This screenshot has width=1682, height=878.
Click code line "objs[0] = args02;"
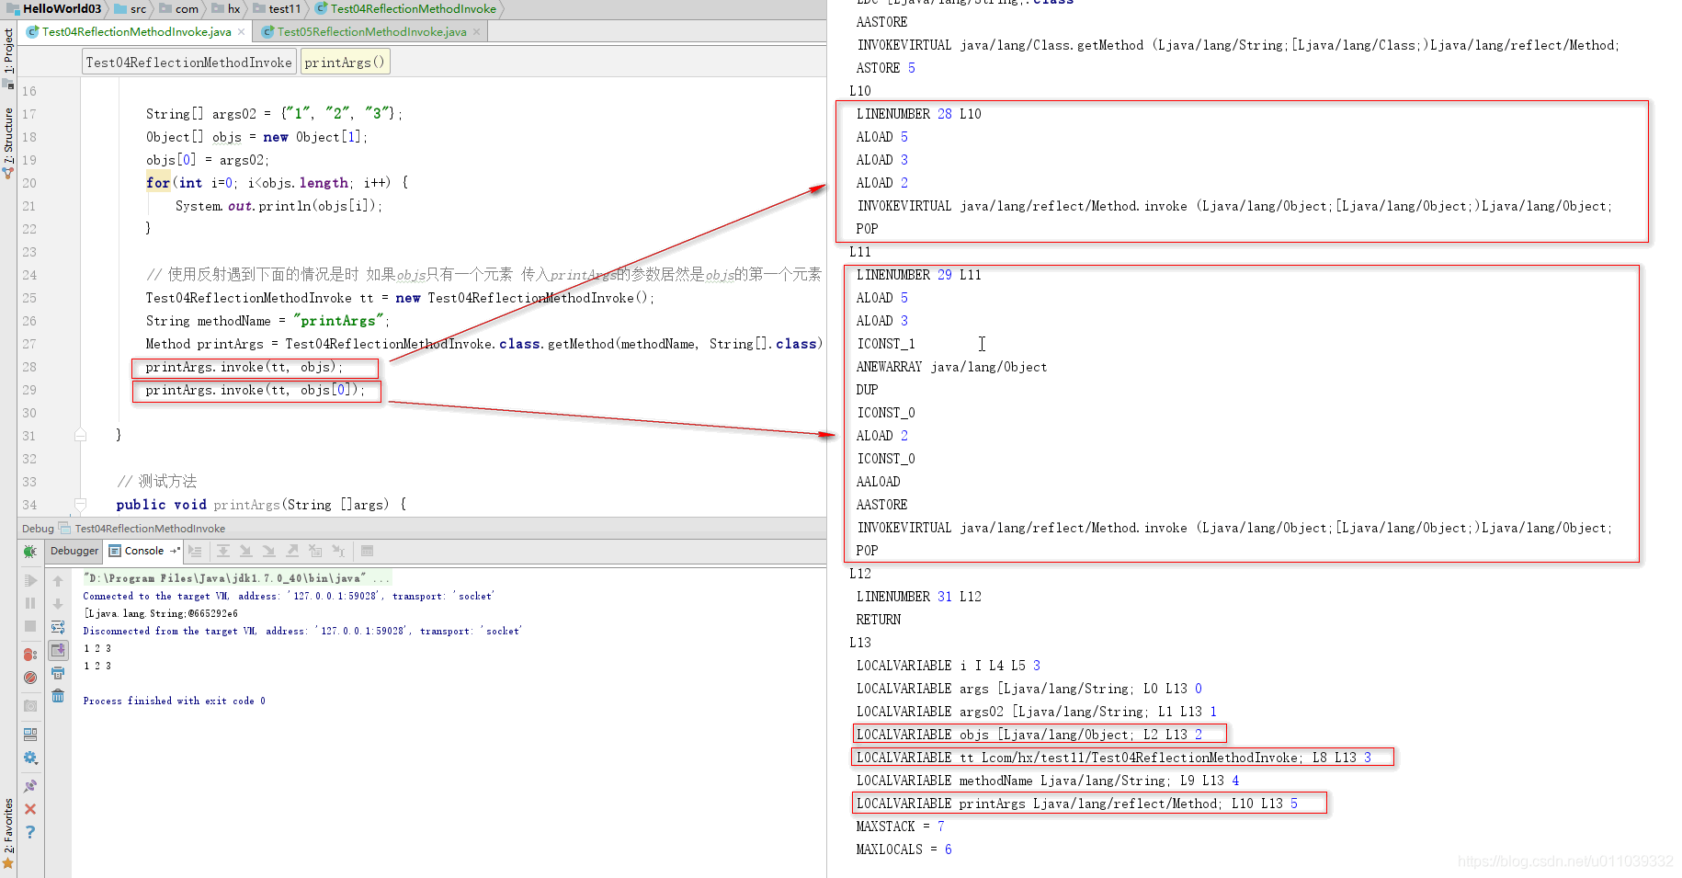pos(208,160)
